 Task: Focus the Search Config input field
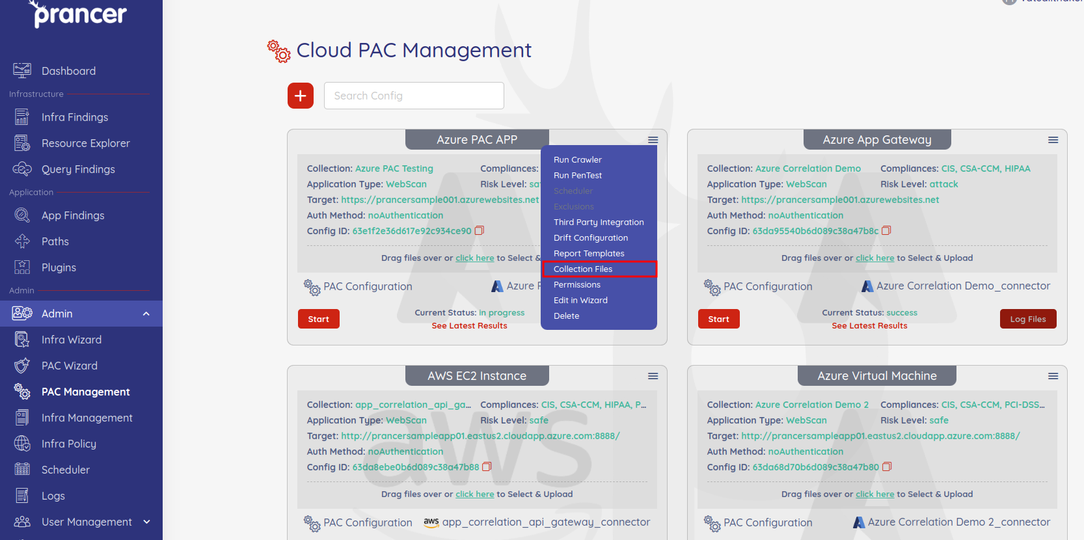(414, 96)
